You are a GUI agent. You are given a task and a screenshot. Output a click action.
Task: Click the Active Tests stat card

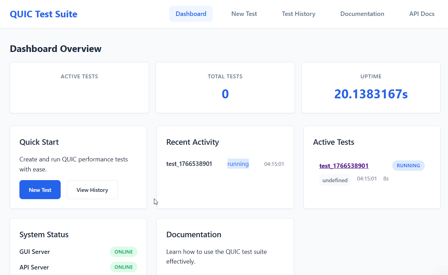tap(79, 87)
